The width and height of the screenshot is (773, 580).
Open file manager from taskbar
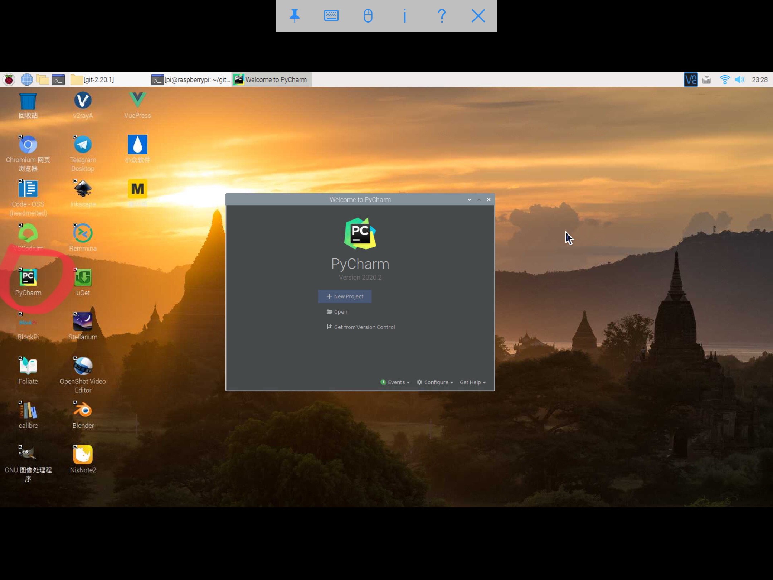coord(43,79)
